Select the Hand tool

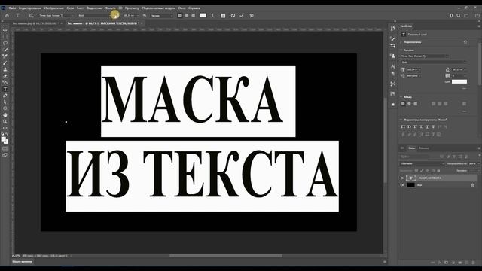coord(5,115)
